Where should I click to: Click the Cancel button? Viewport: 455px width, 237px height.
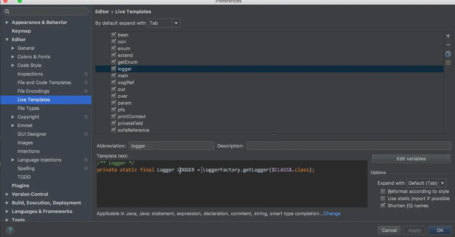389,230
